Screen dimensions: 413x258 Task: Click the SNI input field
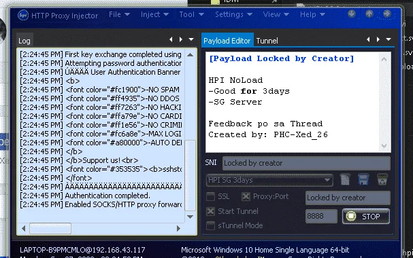click(306, 163)
